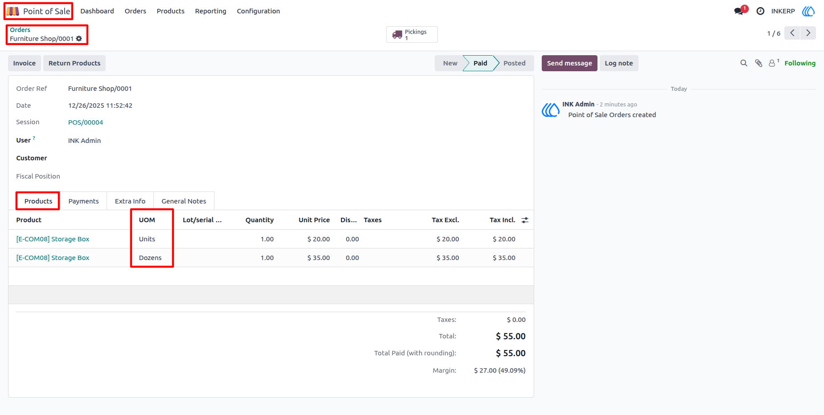Image resolution: width=824 pixels, height=415 pixels.
Task: Show followers person icon
Action: tap(772, 63)
